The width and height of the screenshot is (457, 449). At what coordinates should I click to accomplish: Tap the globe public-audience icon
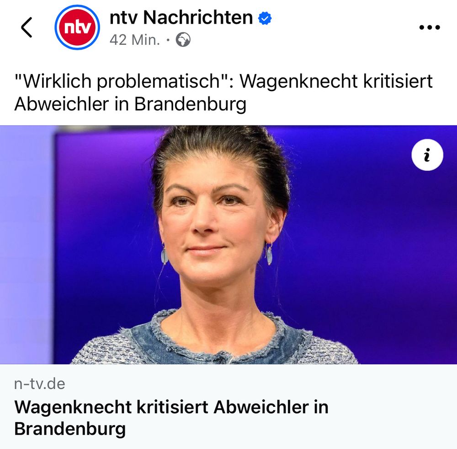tap(183, 40)
